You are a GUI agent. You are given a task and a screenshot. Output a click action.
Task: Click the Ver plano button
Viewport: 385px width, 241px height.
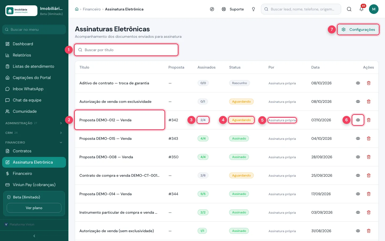pyautogui.click(x=34, y=208)
